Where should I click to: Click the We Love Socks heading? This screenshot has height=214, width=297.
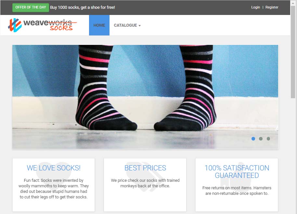click(54, 168)
